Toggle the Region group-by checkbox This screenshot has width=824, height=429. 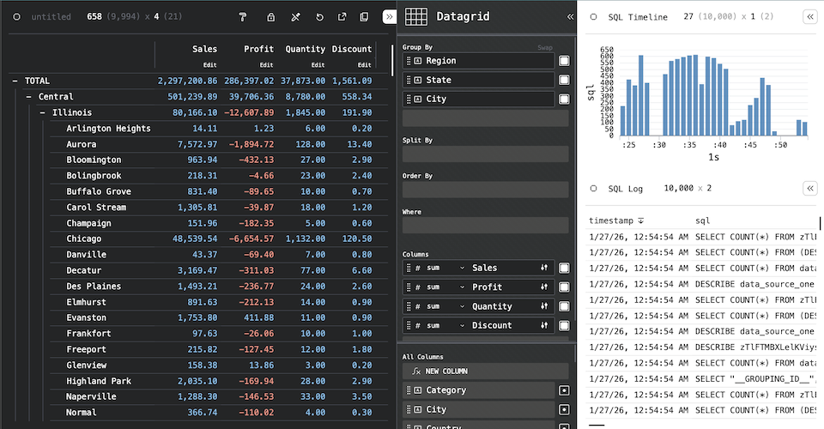[564, 61]
